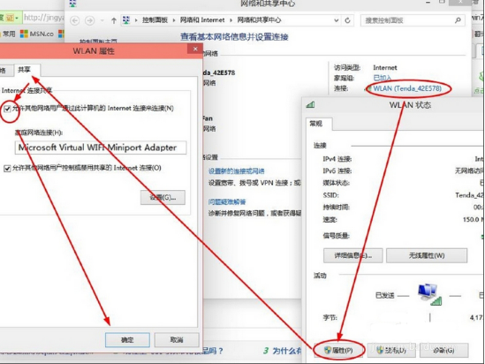Screen dimensions: 485x364
Task: Click 网络和共享中心 in the breadcrumb path
Action: coord(259,20)
